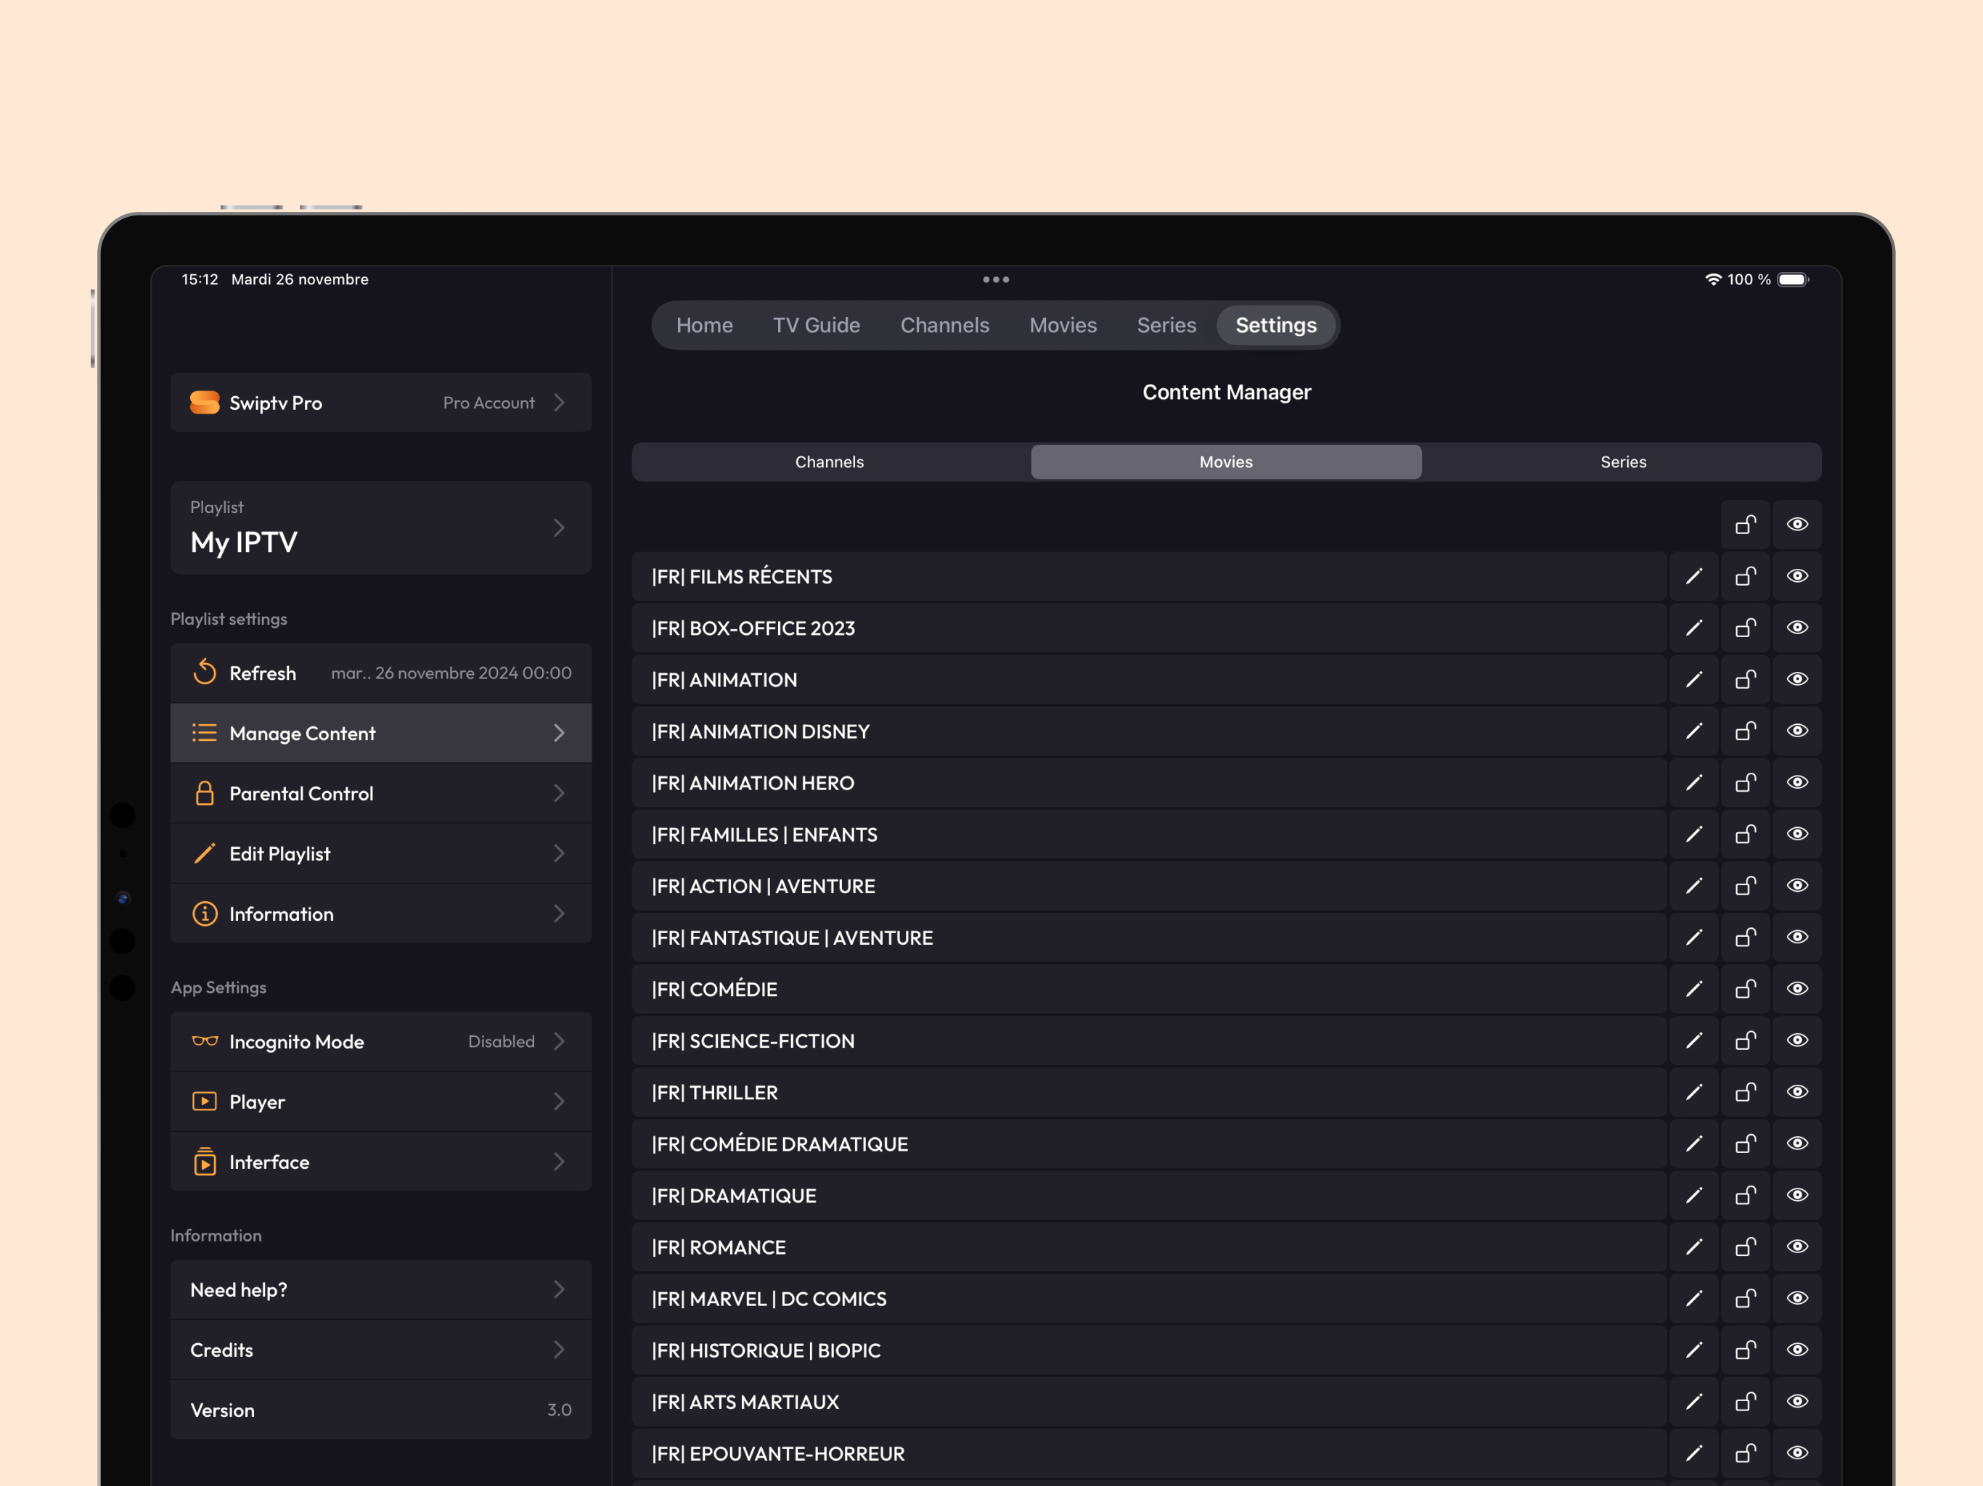Image resolution: width=1983 pixels, height=1486 pixels.
Task: Click the Edit Playlist pencil icon
Action: coord(205,853)
